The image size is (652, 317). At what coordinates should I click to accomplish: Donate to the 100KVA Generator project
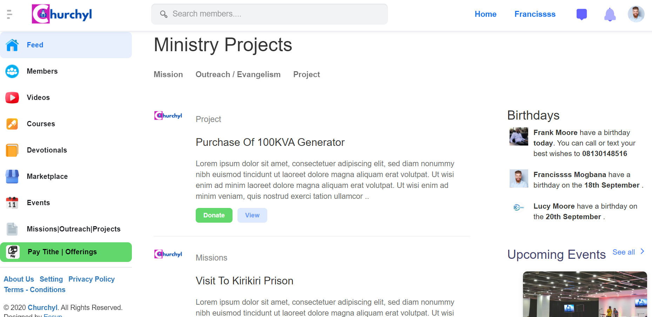click(214, 215)
